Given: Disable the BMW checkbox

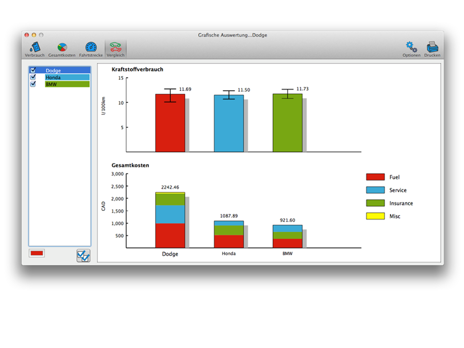Looking at the screenshot, I should click(x=34, y=84).
